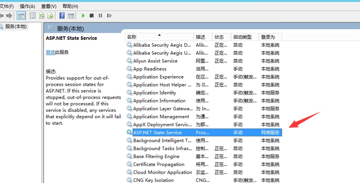Select 服务(本地) in the left tree
Screen dimensions: 360x183
tap(16, 26)
